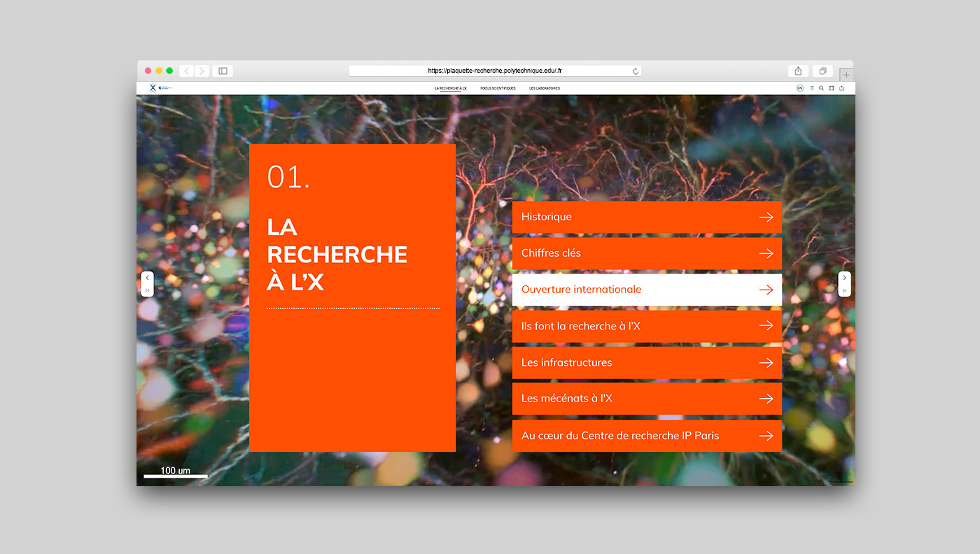Open the Ouverture internationale section link
The width and height of the screenshot is (980, 554).
click(x=647, y=290)
